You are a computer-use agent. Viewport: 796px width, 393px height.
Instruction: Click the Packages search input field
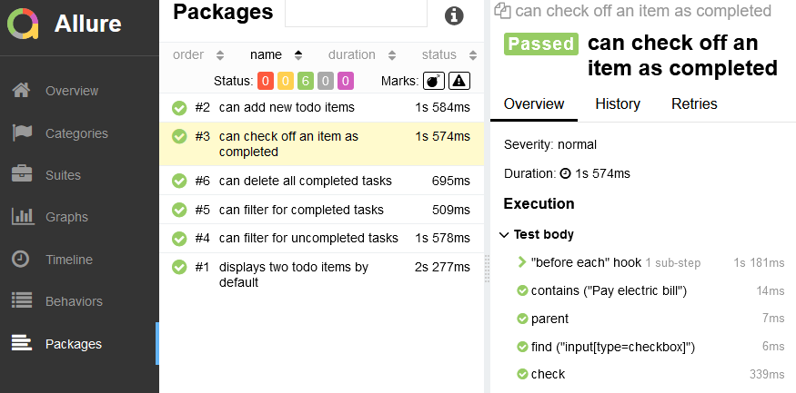point(356,13)
